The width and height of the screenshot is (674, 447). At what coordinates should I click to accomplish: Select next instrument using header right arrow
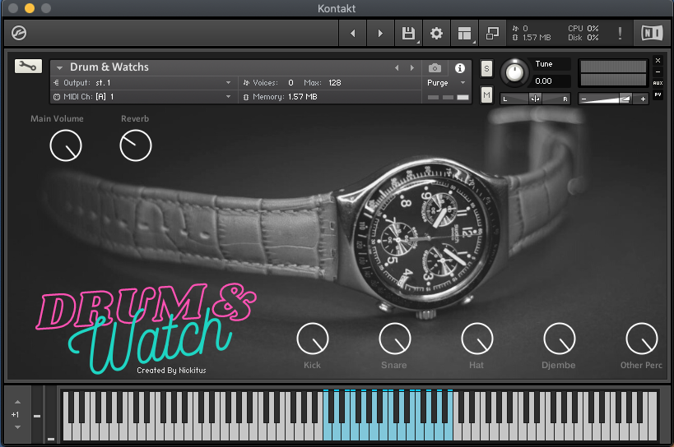point(412,67)
